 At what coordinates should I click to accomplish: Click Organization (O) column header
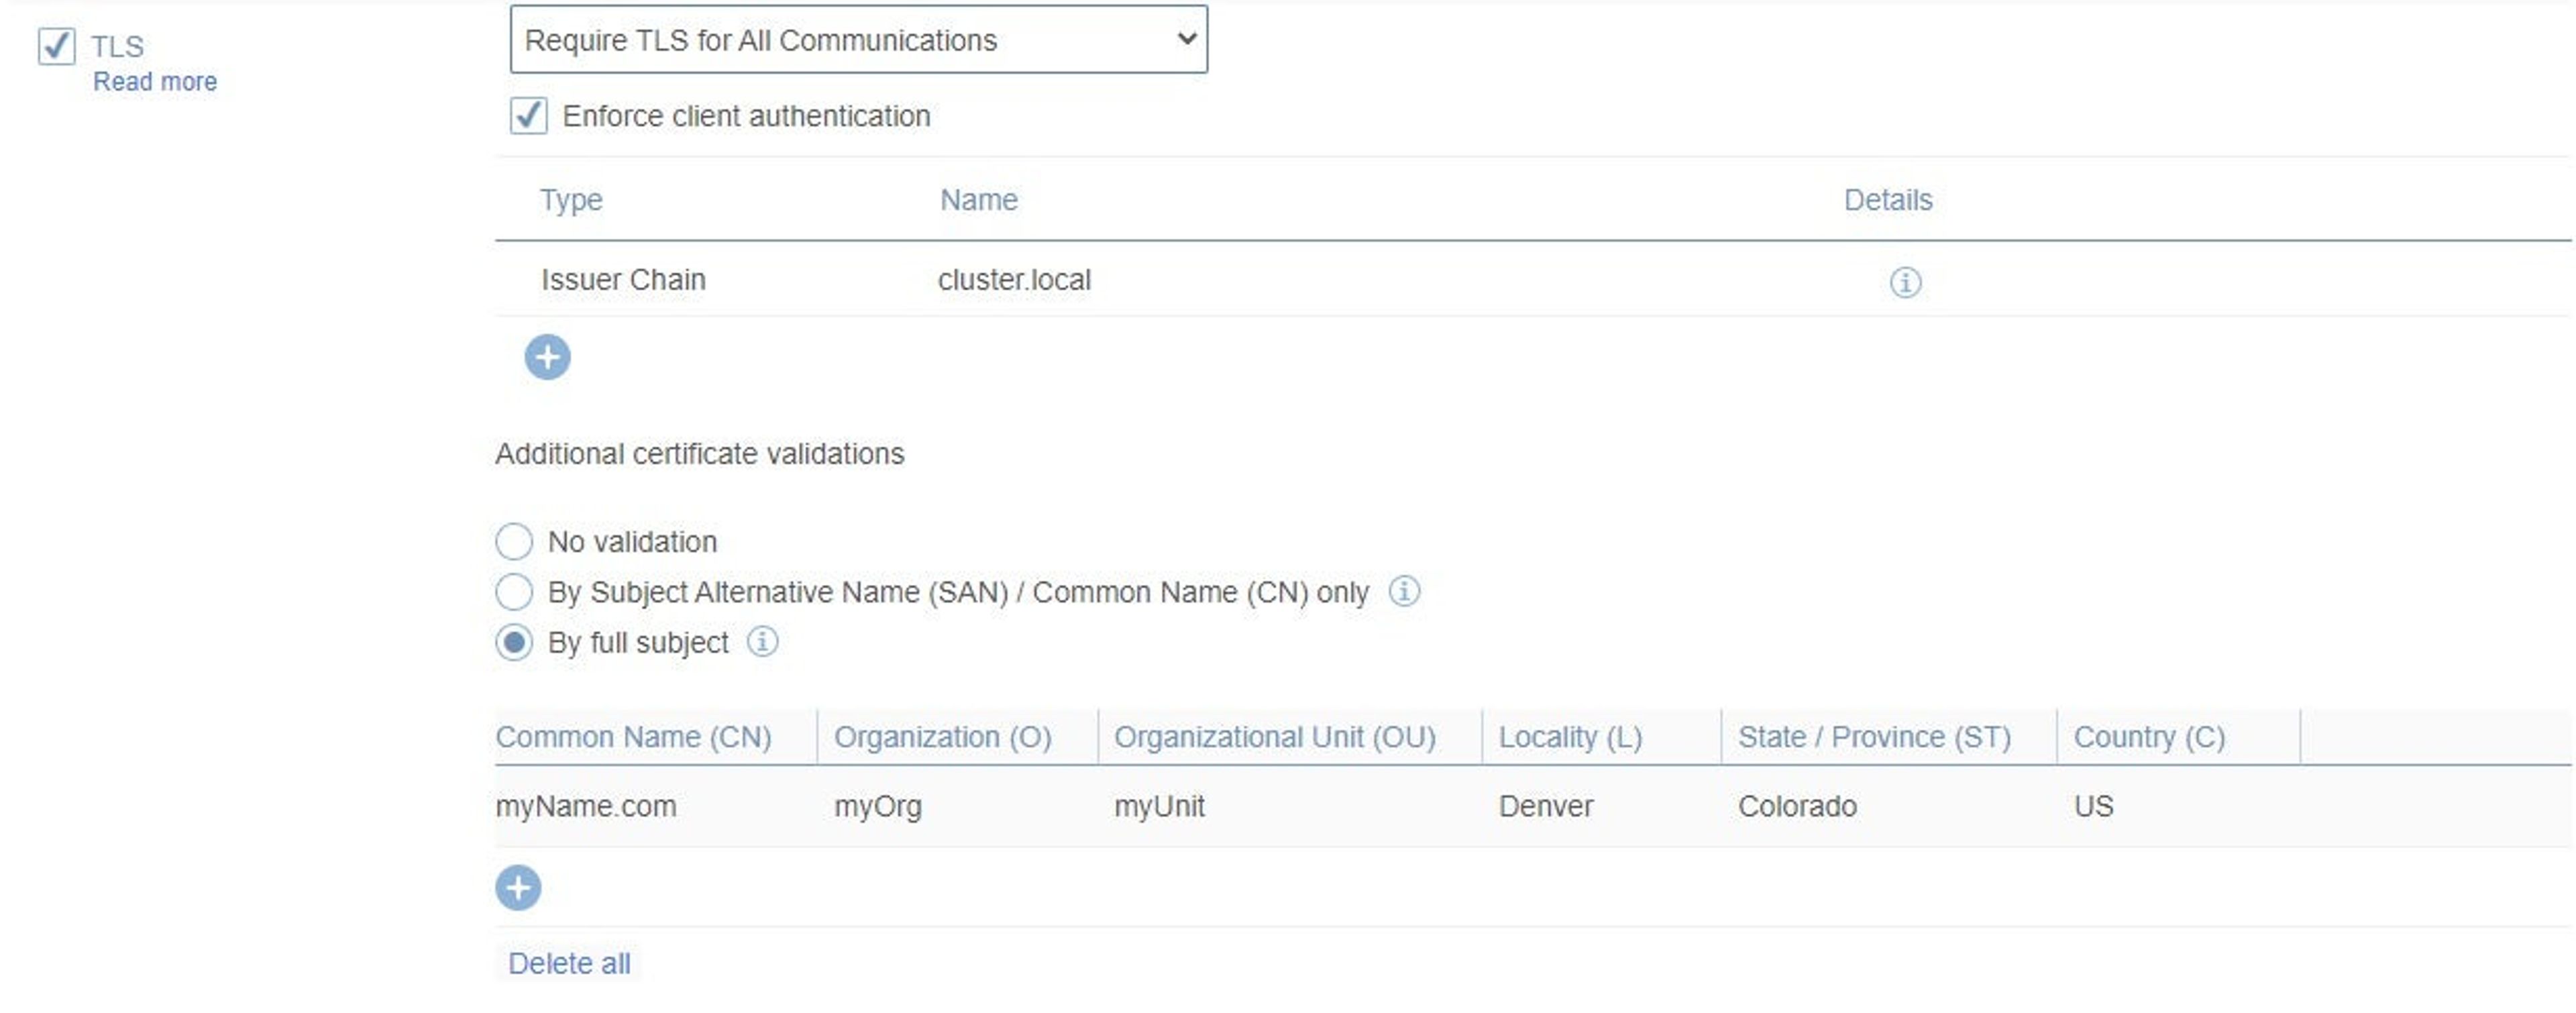pos(942,737)
